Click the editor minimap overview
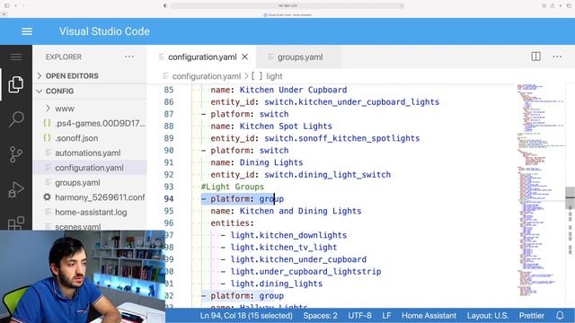Screen dimensions: 575x323 [x=541, y=190]
